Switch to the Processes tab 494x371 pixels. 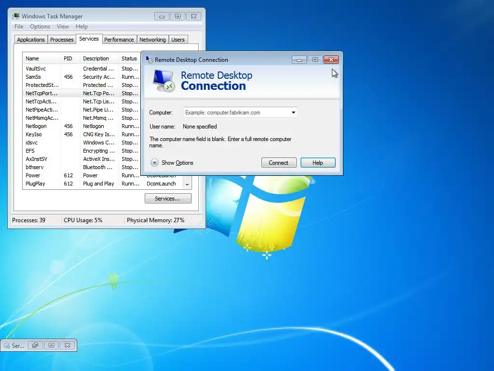point(62,40)
